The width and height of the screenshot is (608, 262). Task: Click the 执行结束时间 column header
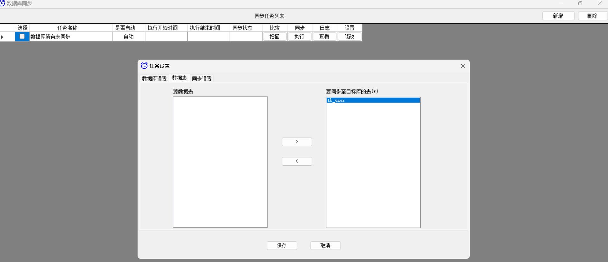click(x=208, y=28)
